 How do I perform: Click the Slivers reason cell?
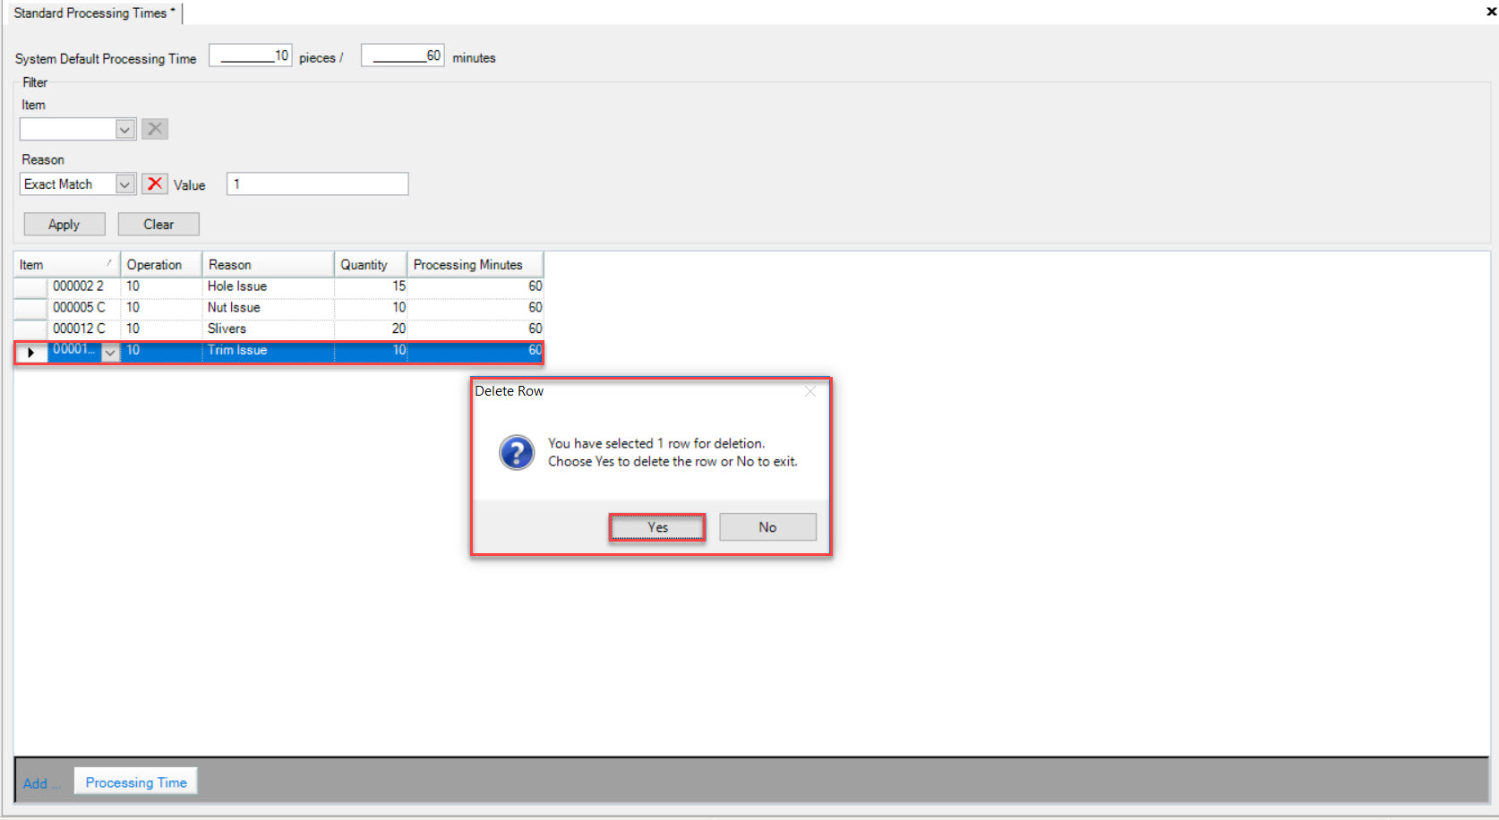(x=269, y=329)
